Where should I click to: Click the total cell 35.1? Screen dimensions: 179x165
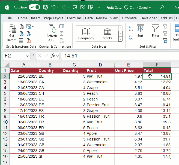(x=157, y=116)
